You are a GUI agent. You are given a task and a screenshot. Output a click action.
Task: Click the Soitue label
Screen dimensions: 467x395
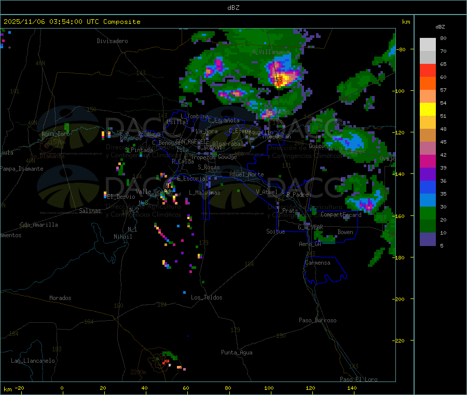[276, 231]
